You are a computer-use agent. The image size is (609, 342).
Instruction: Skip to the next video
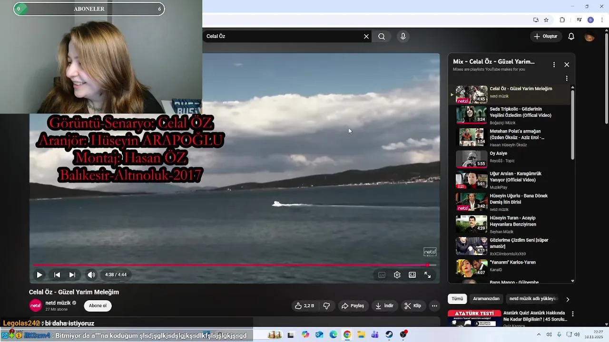72,275
